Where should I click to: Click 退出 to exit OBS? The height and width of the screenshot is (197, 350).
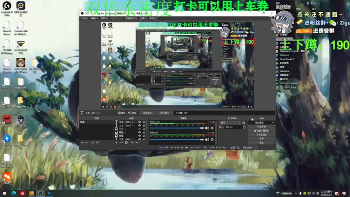(x=261, y=143)
